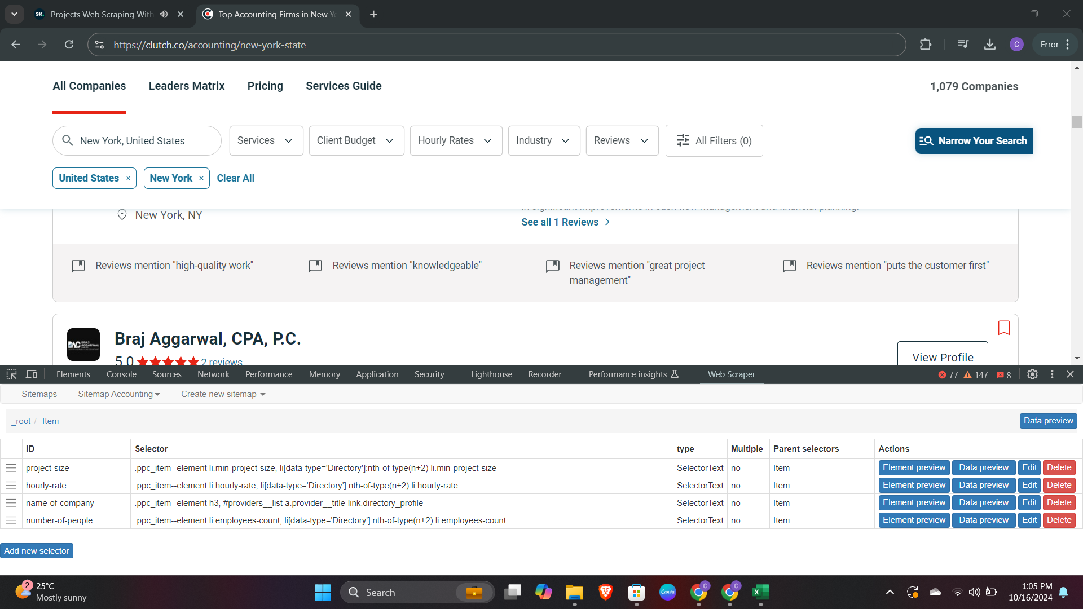Viewport: 1083px width, 609px height.
Task: Click the 77 errors indicator in DevTools
Action: [948, 375]
